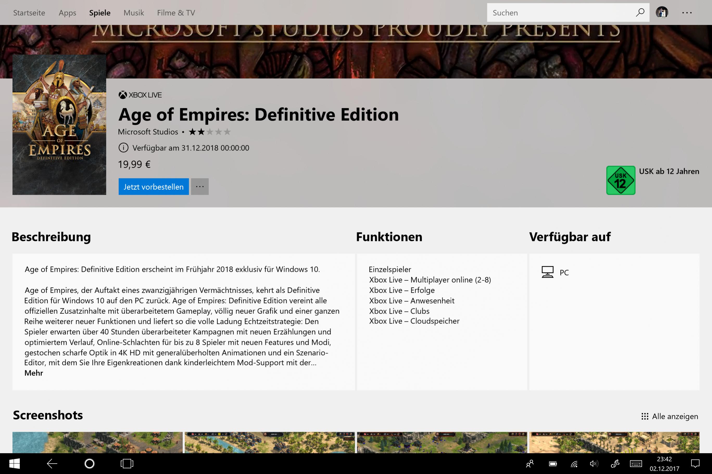Open Task View in taskbar
The image size is (712, 474).
click(127, 463)
